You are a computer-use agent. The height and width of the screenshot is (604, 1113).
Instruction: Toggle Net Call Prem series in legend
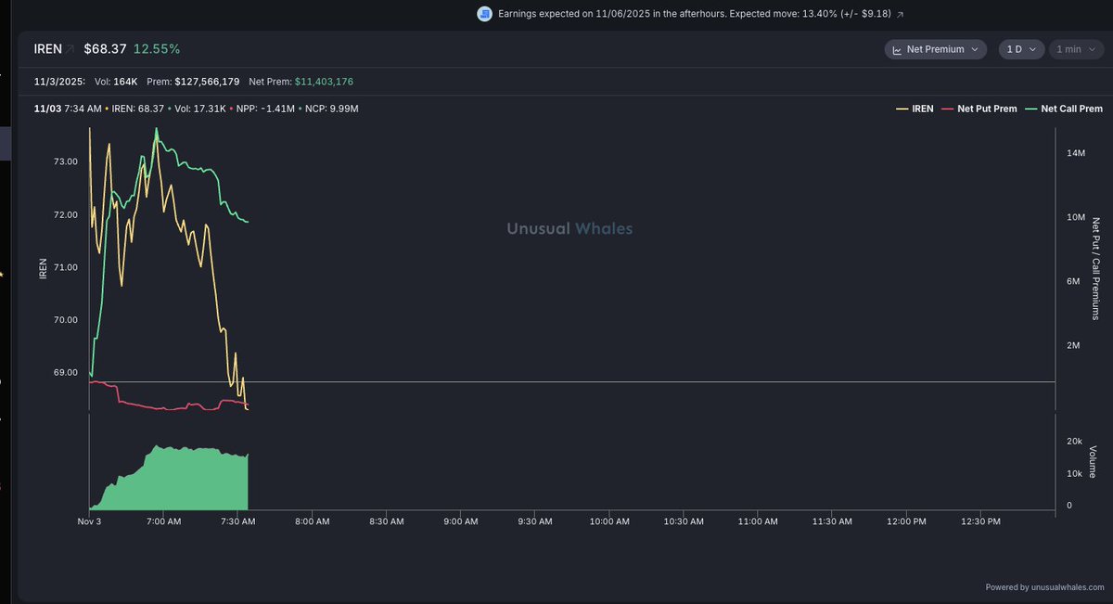(x=1071, y=109)
